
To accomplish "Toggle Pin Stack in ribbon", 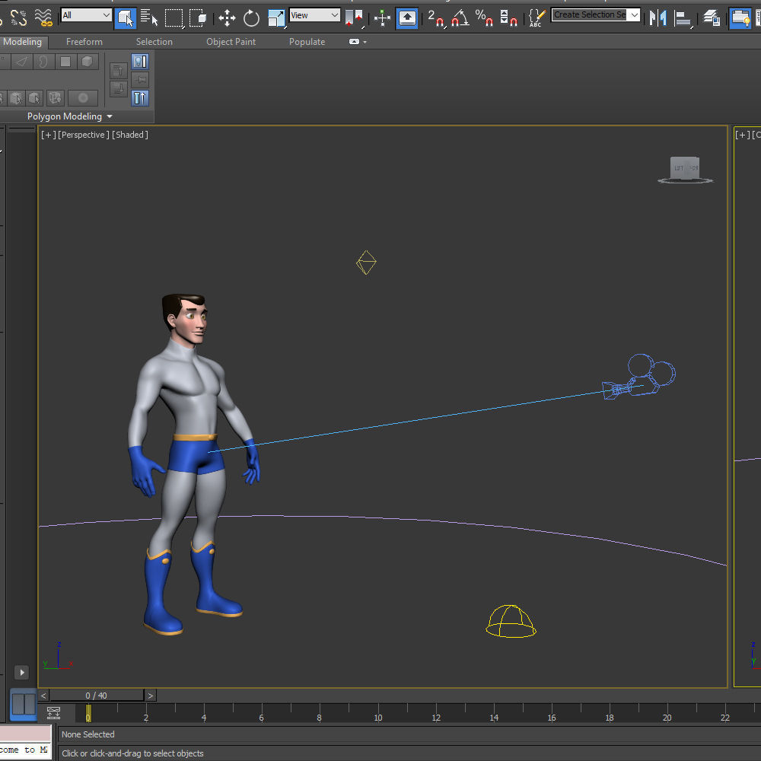I will coord(140,80).
